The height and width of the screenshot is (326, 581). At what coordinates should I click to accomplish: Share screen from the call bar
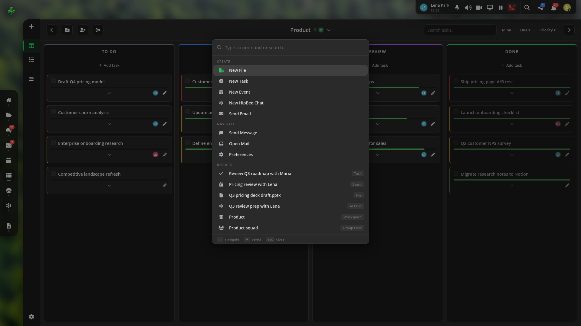(x=490, y=8)
